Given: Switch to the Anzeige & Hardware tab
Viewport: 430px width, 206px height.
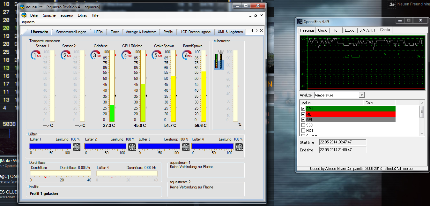Looking at the screenshot, I should coord(141,32).
